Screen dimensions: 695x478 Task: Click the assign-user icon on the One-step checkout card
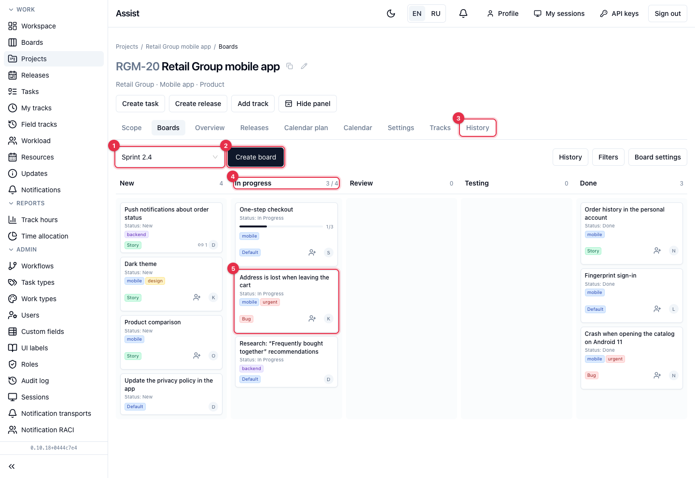(x=312, y=252)
